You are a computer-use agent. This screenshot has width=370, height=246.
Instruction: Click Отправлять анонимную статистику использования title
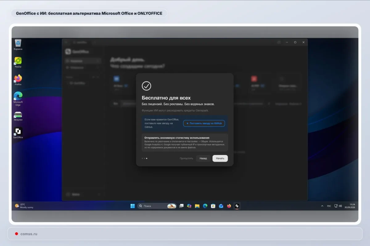click(177, 138)
